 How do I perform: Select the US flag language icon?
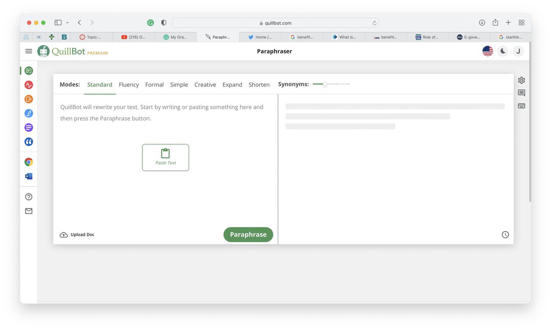click(488, 51)
